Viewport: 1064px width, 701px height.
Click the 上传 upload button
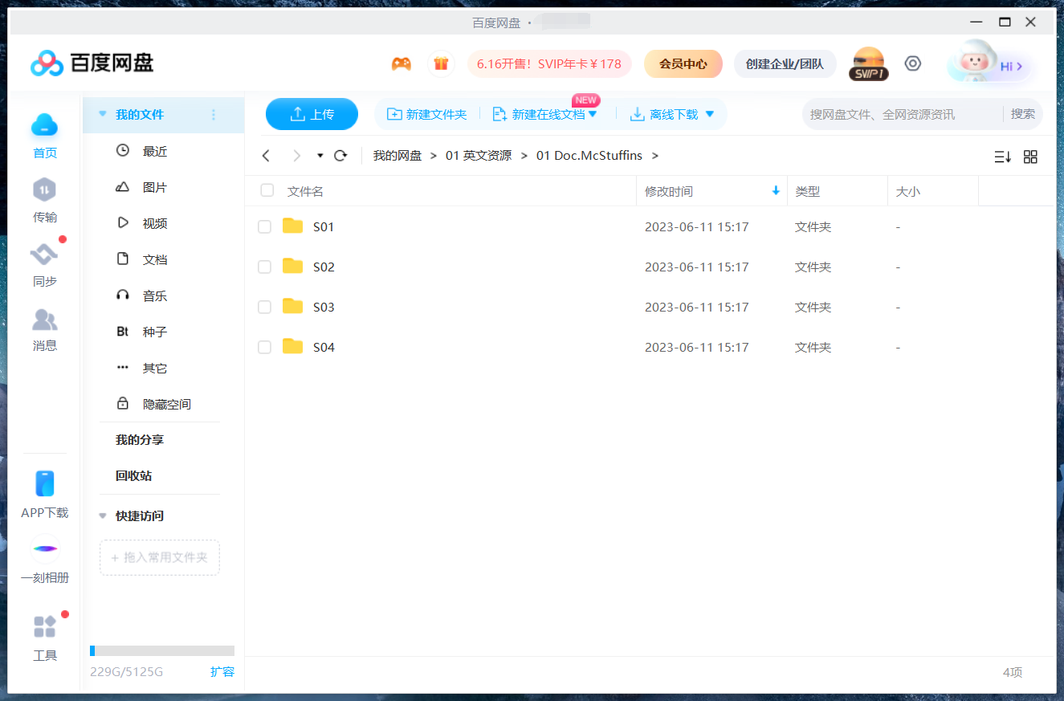tap(312, 114)
